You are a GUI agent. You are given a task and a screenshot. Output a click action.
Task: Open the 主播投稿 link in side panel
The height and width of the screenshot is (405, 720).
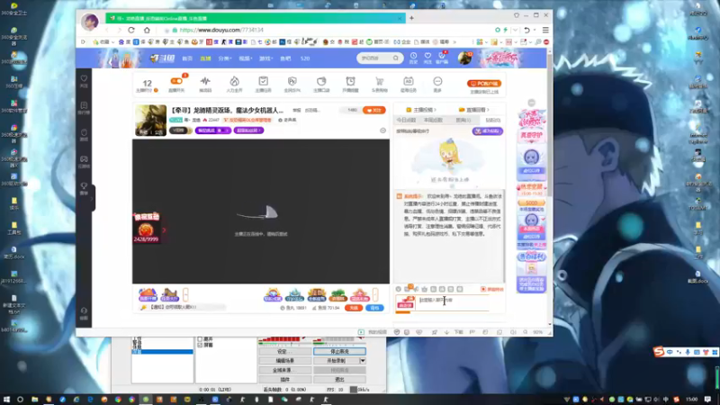(421, 110)
